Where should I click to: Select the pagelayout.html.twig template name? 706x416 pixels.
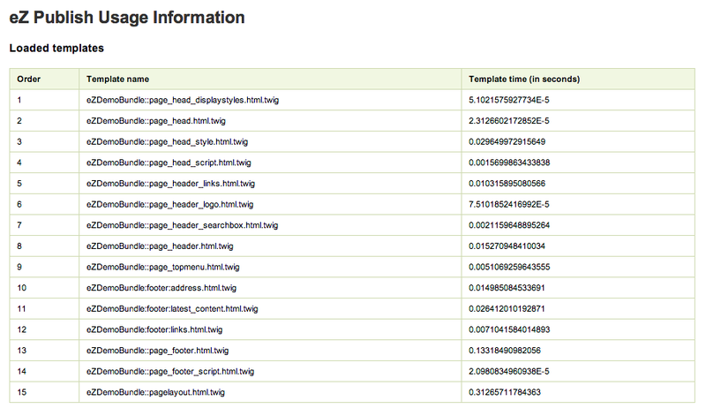pyautogui.click(x=155, y=392)
